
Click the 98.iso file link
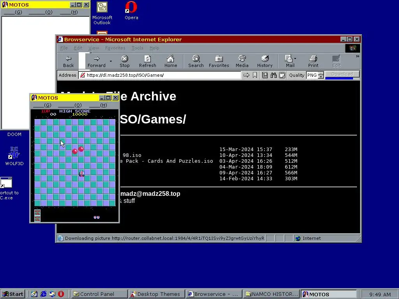tap(132, 155)
